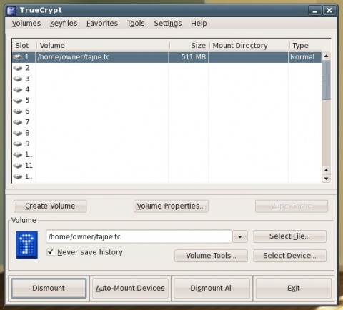Minimize the TrueCrypt window

[315, 11]
